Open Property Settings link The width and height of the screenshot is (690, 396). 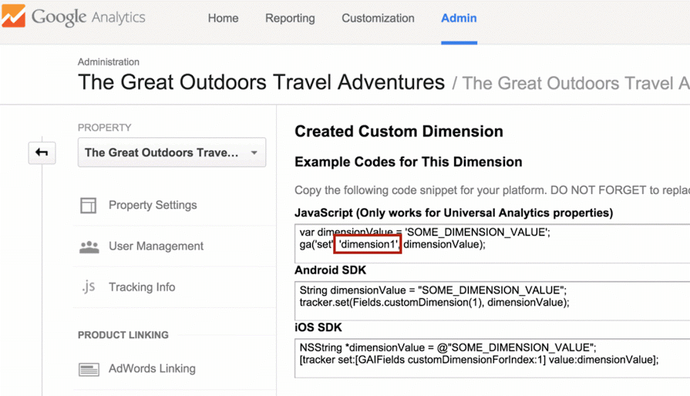(153, 205)
